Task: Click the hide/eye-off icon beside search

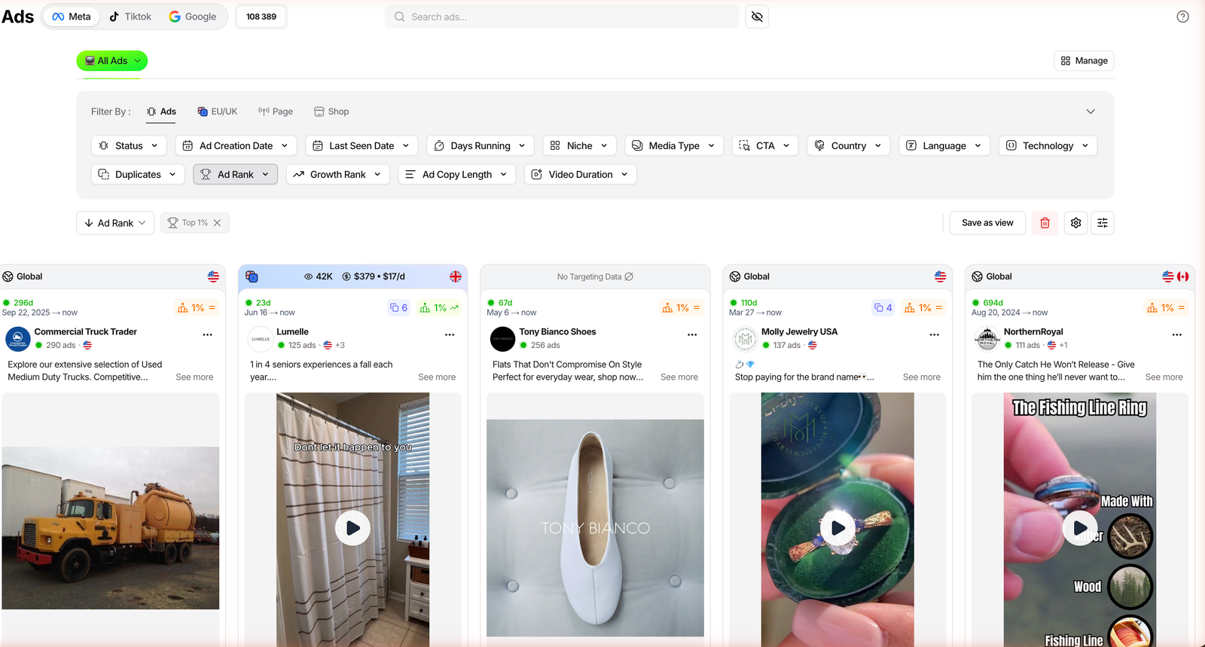Action: click(757, 17)
